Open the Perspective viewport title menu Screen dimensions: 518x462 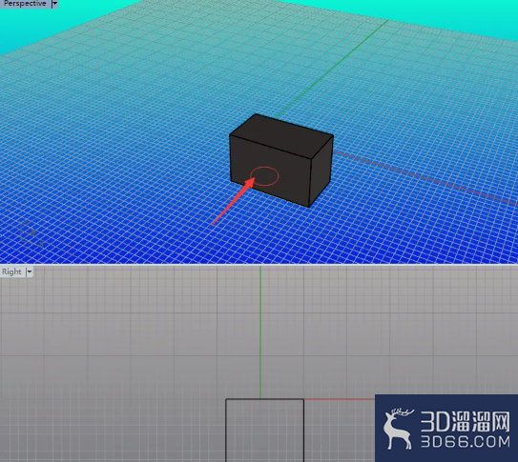click(x=25, y=4)
